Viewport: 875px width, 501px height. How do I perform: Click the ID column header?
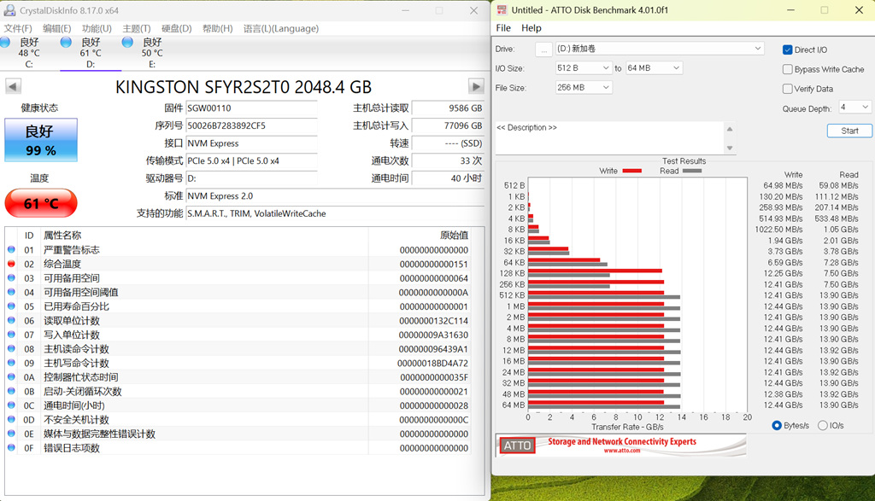[29, 236]
